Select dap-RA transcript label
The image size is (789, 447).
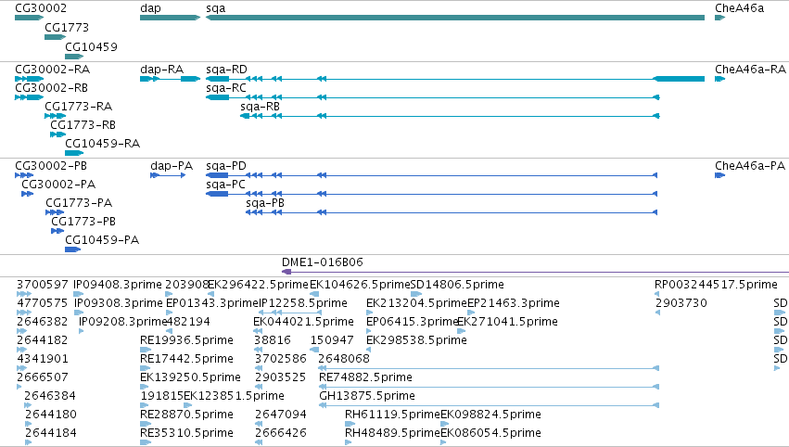tap(161, 70)
